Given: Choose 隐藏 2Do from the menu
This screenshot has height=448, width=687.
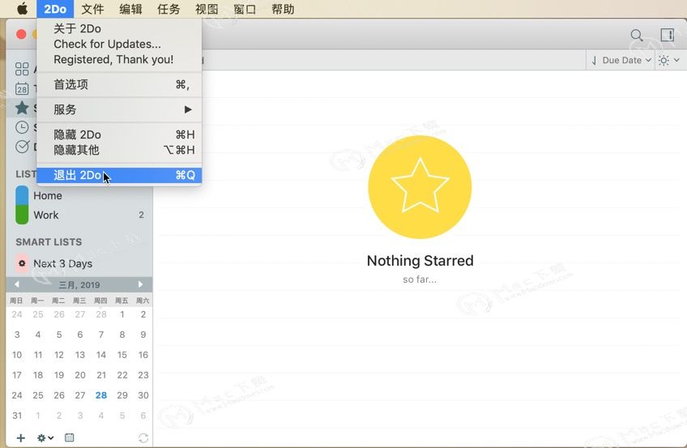Looking at the screenshot, I should [x=119, y=134].
